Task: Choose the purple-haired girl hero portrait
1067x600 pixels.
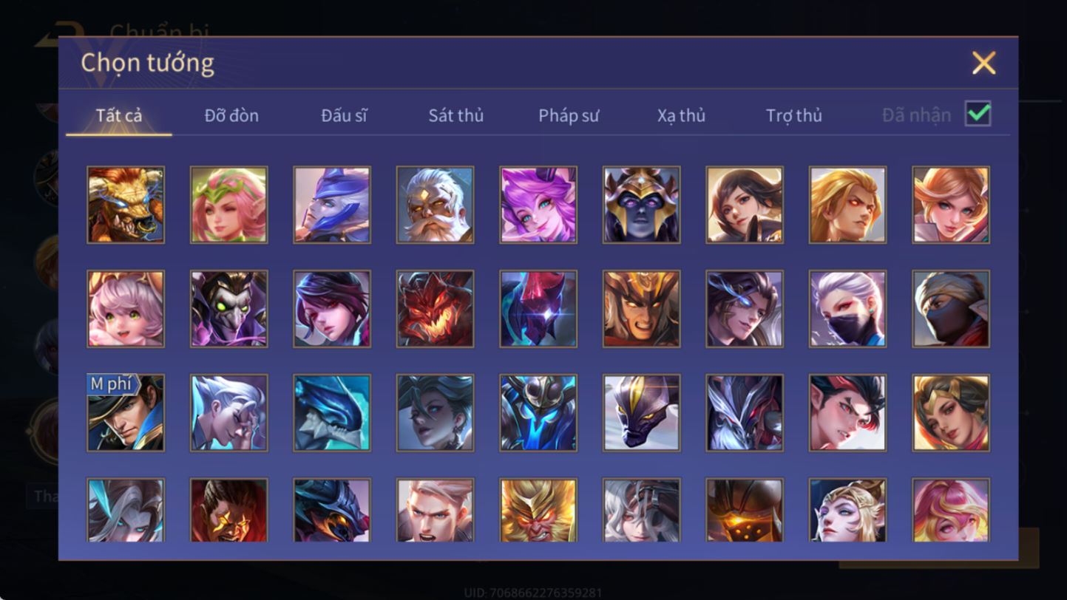Action: (x=538, y=205)
